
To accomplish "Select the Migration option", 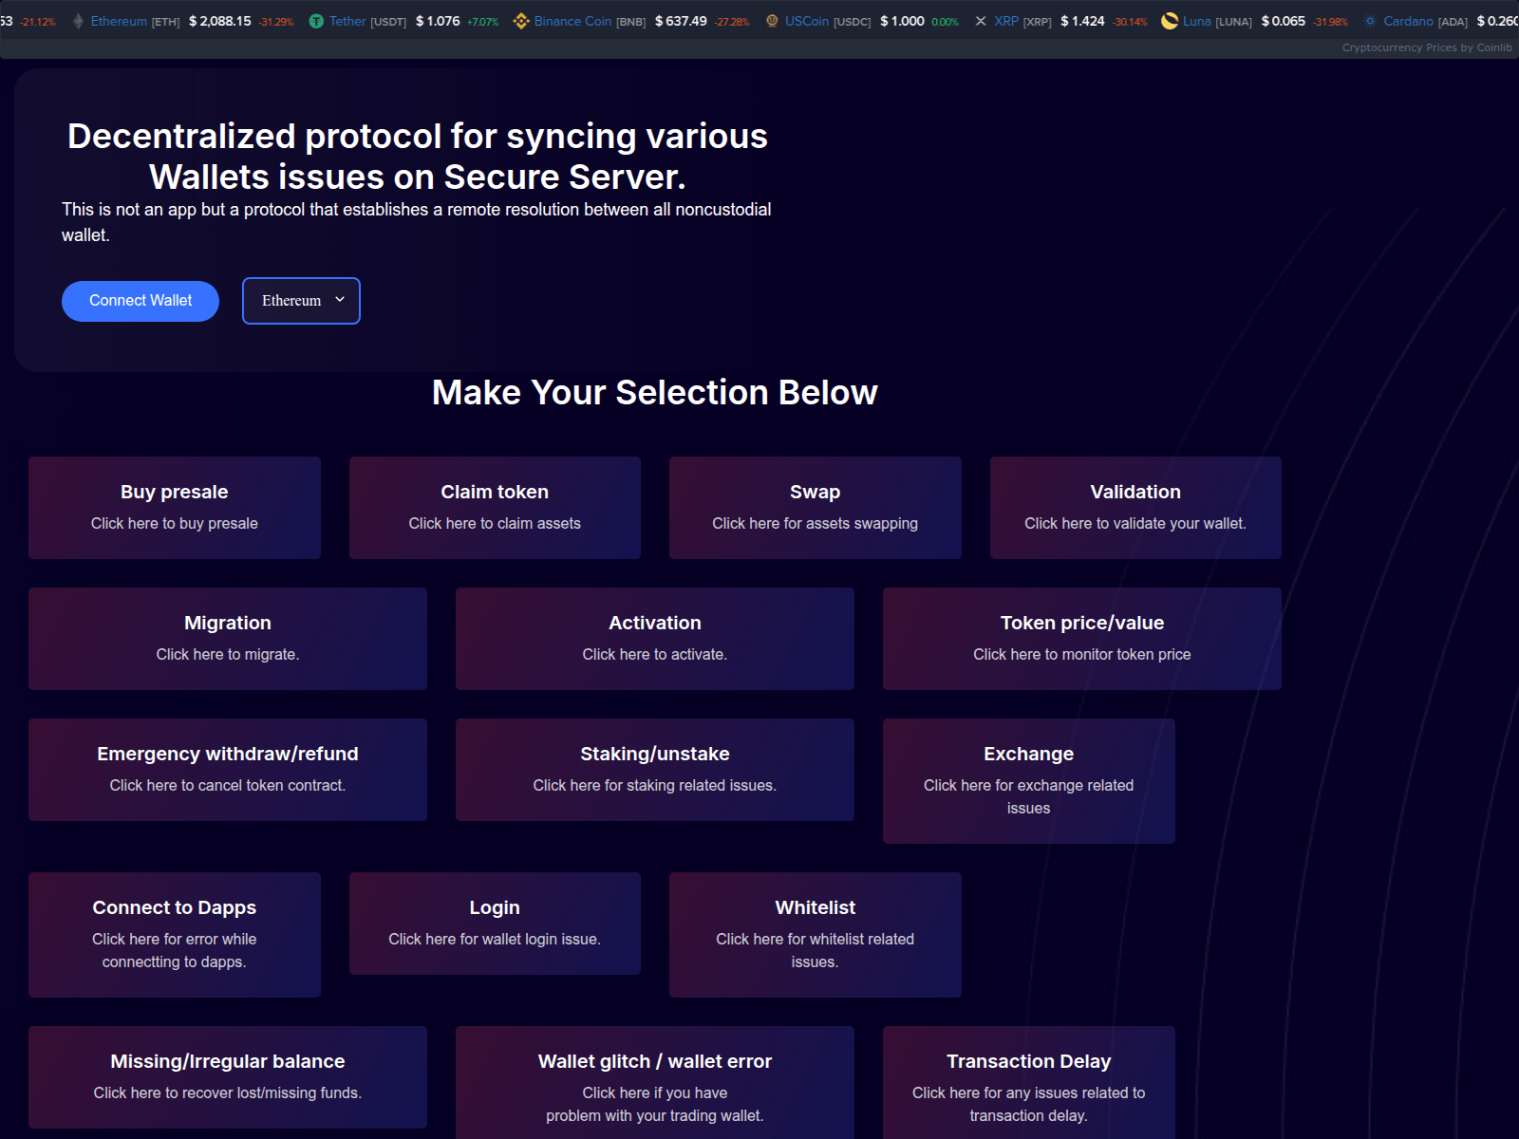I will [x=227, y=638].
